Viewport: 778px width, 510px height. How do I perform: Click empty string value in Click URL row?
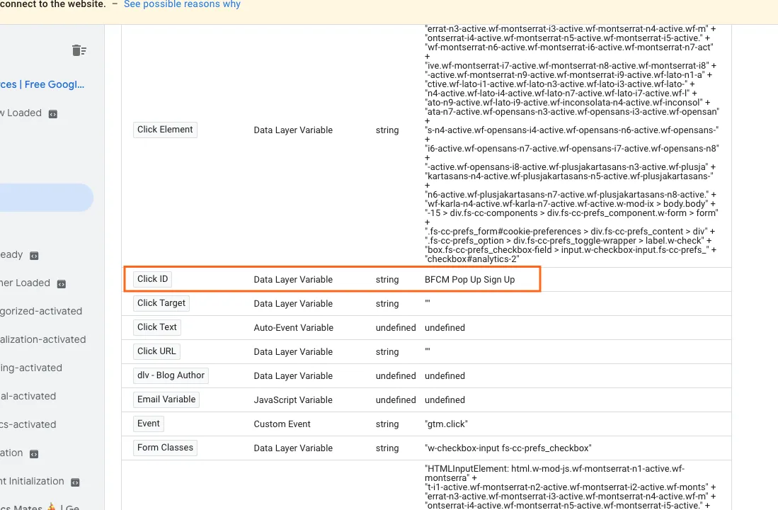(x=428, y=351)
